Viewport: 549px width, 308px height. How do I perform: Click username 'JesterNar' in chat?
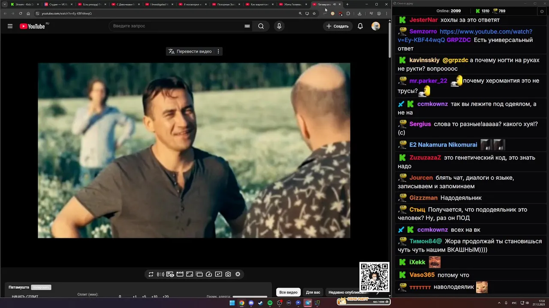[423, 20]
